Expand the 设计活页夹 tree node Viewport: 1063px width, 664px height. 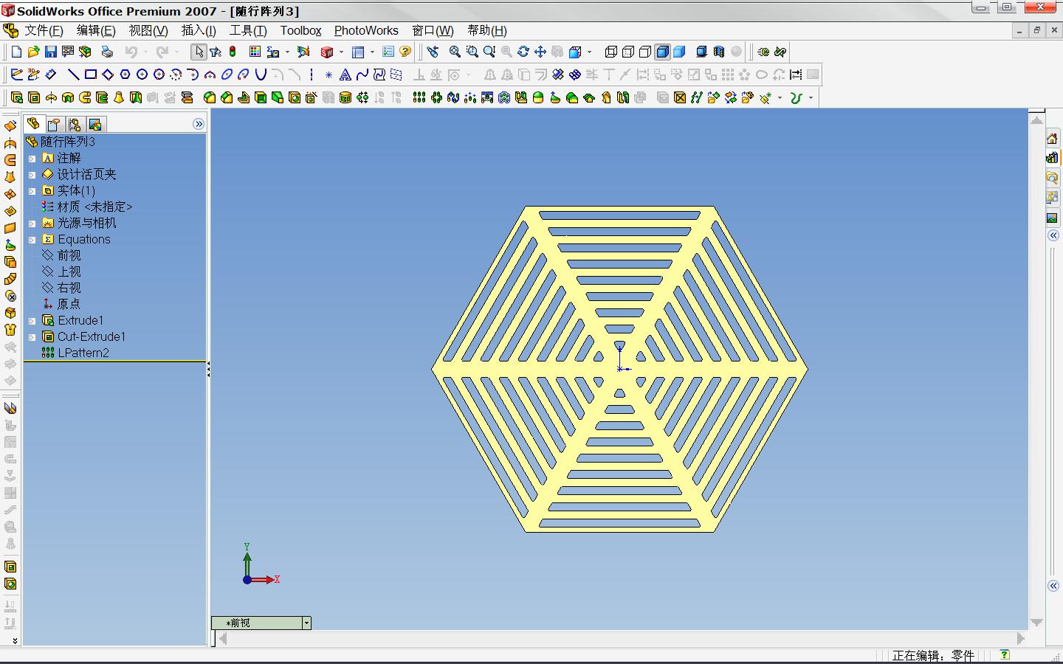[x=32, y=175]
